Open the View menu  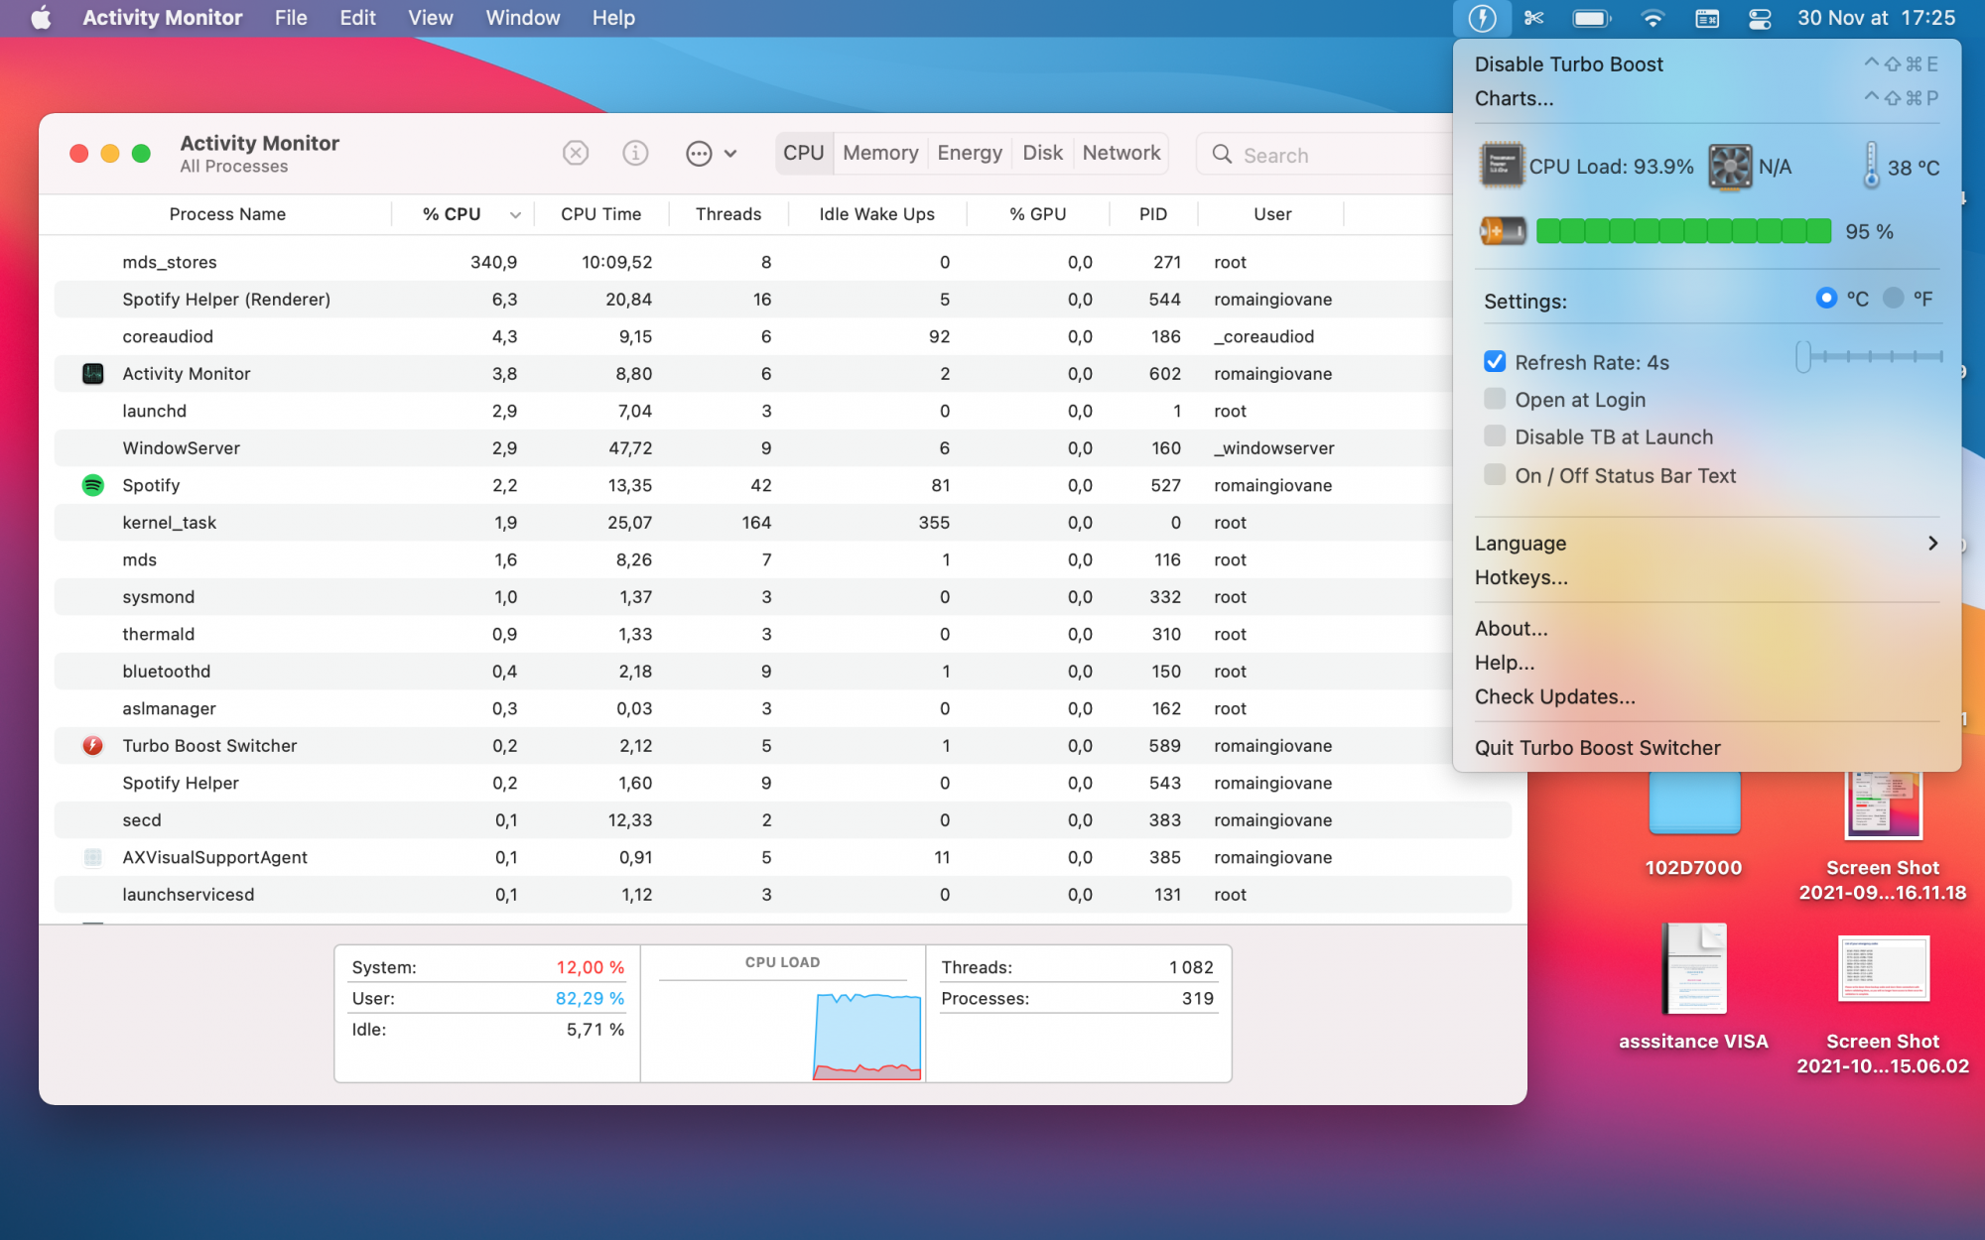click(430, 18)
